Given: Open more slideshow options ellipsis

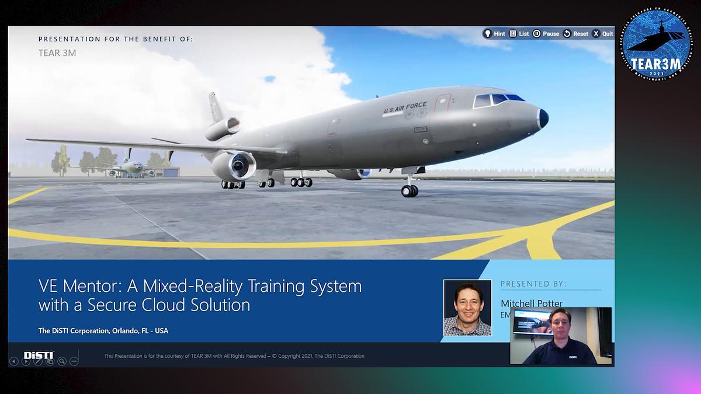Looking at the screenshot, I should 74,361.
